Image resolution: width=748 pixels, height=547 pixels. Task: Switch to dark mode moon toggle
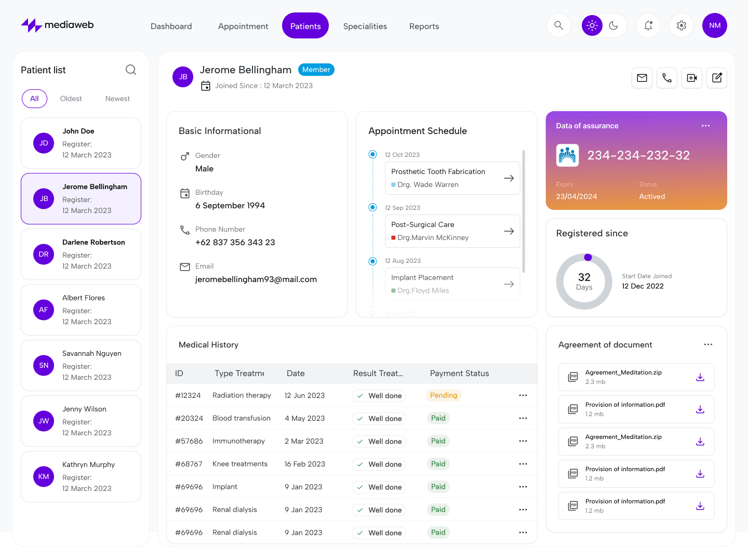pyautogui.click(x=613, y=25)
